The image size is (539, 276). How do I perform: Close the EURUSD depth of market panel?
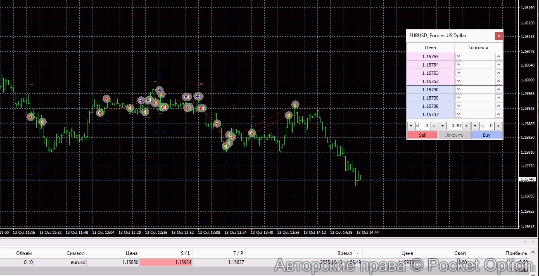(499, 36)
